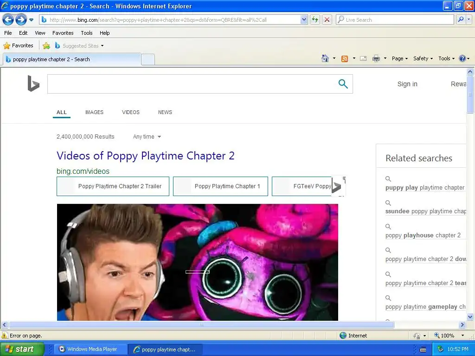Switch to the NEWS tab
This screenshot has height=356, width=475.
pyautogui.click(x=165, y=112)
